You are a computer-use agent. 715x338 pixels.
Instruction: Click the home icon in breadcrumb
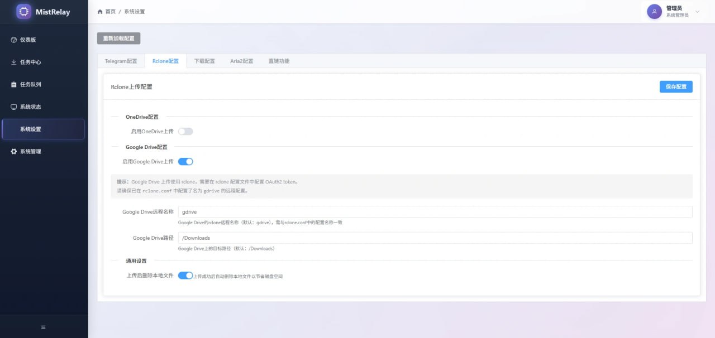click(100, 12)
